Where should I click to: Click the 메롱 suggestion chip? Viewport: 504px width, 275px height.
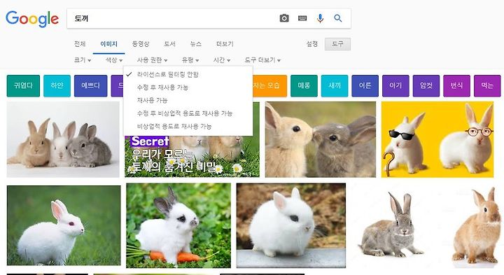[304, 86]
